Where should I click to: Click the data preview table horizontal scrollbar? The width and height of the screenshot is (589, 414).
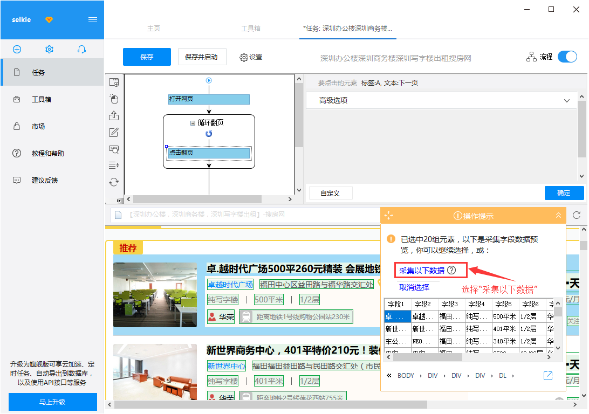pyautogui.click(x=428, y=357)
